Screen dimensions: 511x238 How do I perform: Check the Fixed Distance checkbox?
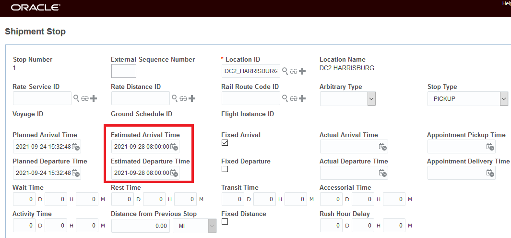tap(225, 222)
